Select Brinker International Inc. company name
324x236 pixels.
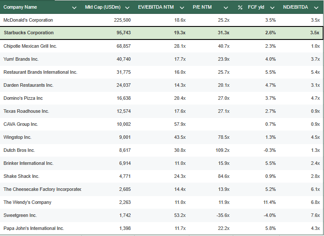[28, 163]
